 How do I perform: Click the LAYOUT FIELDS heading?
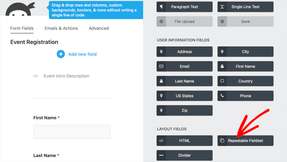172,129
